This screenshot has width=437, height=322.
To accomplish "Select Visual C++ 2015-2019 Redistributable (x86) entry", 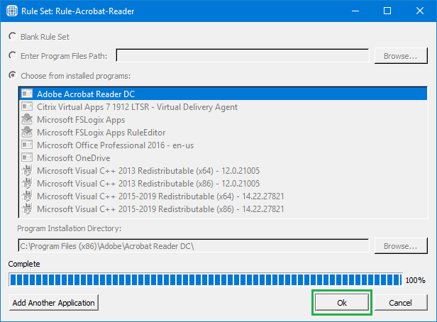I will pos(223,209).
